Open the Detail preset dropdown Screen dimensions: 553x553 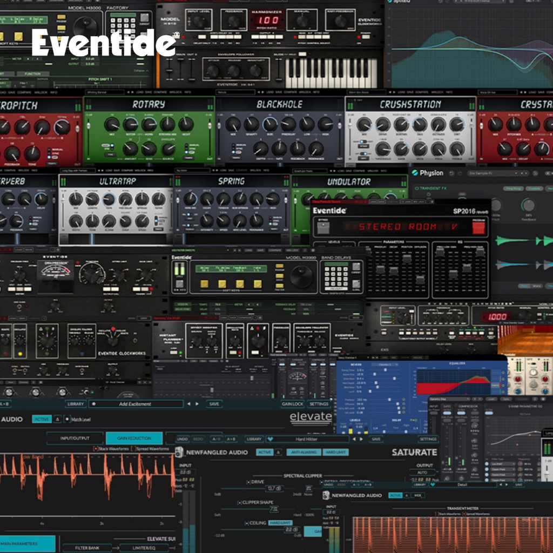point(462,484)
